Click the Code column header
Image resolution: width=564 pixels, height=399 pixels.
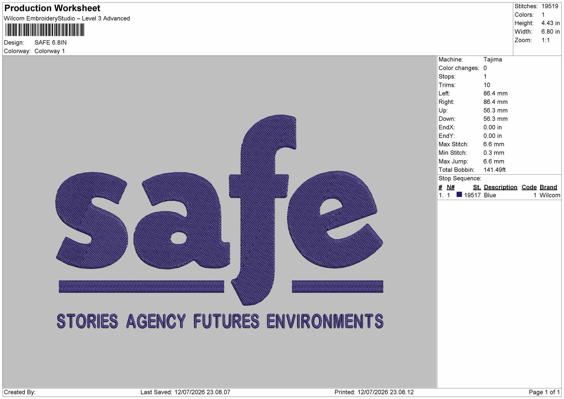529,187
